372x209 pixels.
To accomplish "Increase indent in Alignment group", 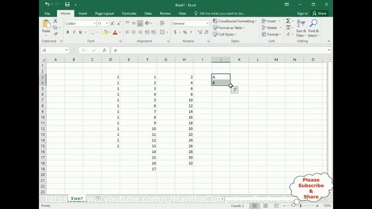I will 153,33.
